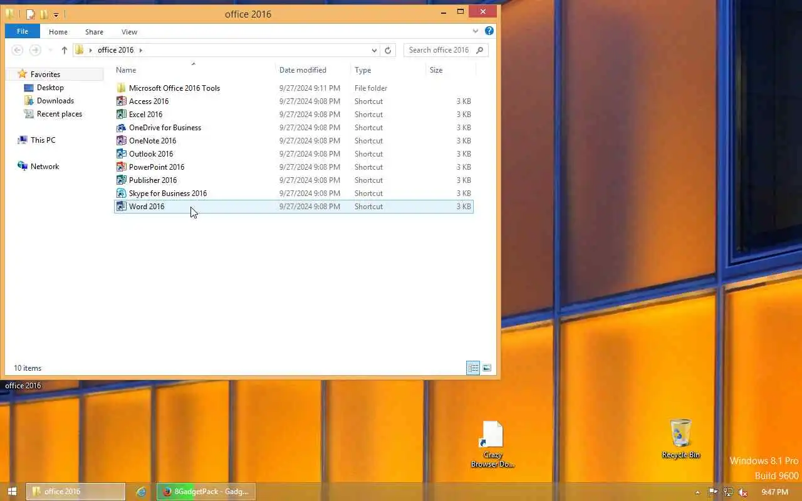Click the Action Center flag tray icon
This screenshot has height=501, width=802.
click(712, 492)
